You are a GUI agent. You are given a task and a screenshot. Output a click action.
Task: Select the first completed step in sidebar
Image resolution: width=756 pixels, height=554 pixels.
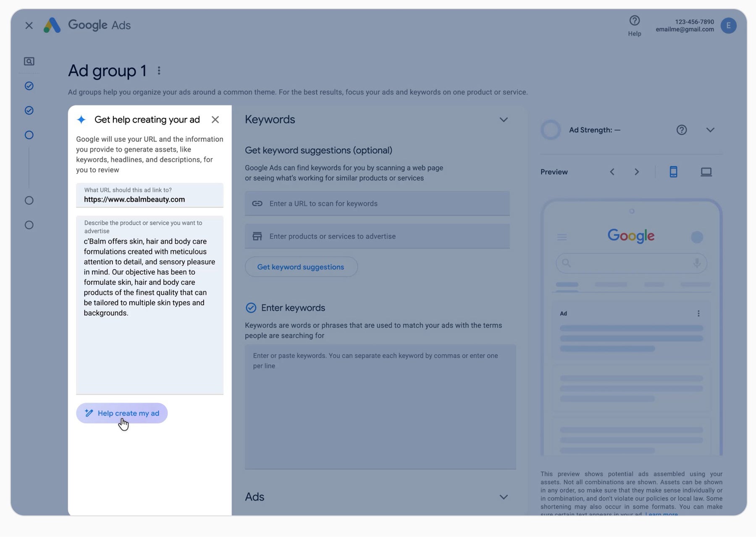click(29, 86)
